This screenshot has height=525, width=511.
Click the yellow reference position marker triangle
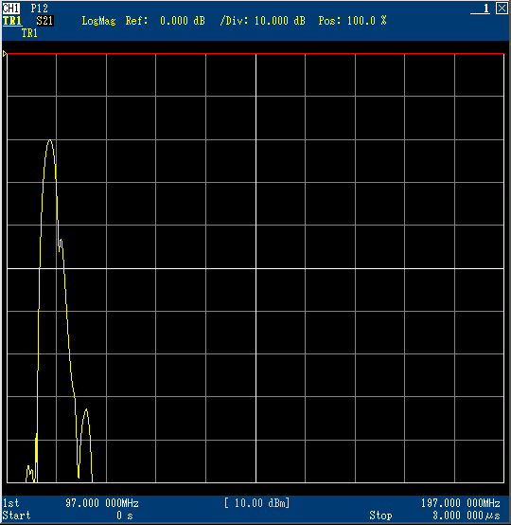click(5, 54)
